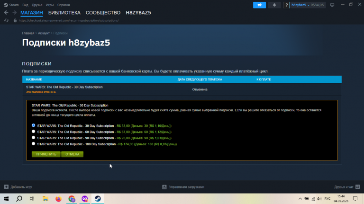Go forward with the forward arrow
364x204 pixels.
click(14, 12)
